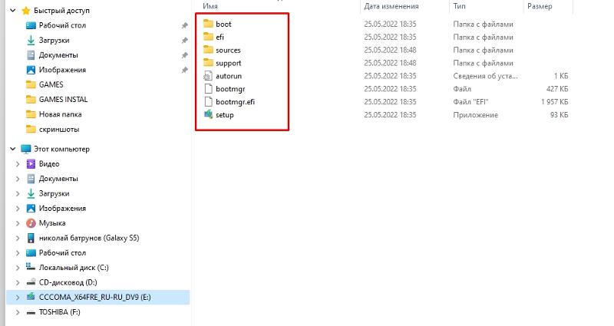
Task: Click the Приложение type of setup
Action: point(476,115)
